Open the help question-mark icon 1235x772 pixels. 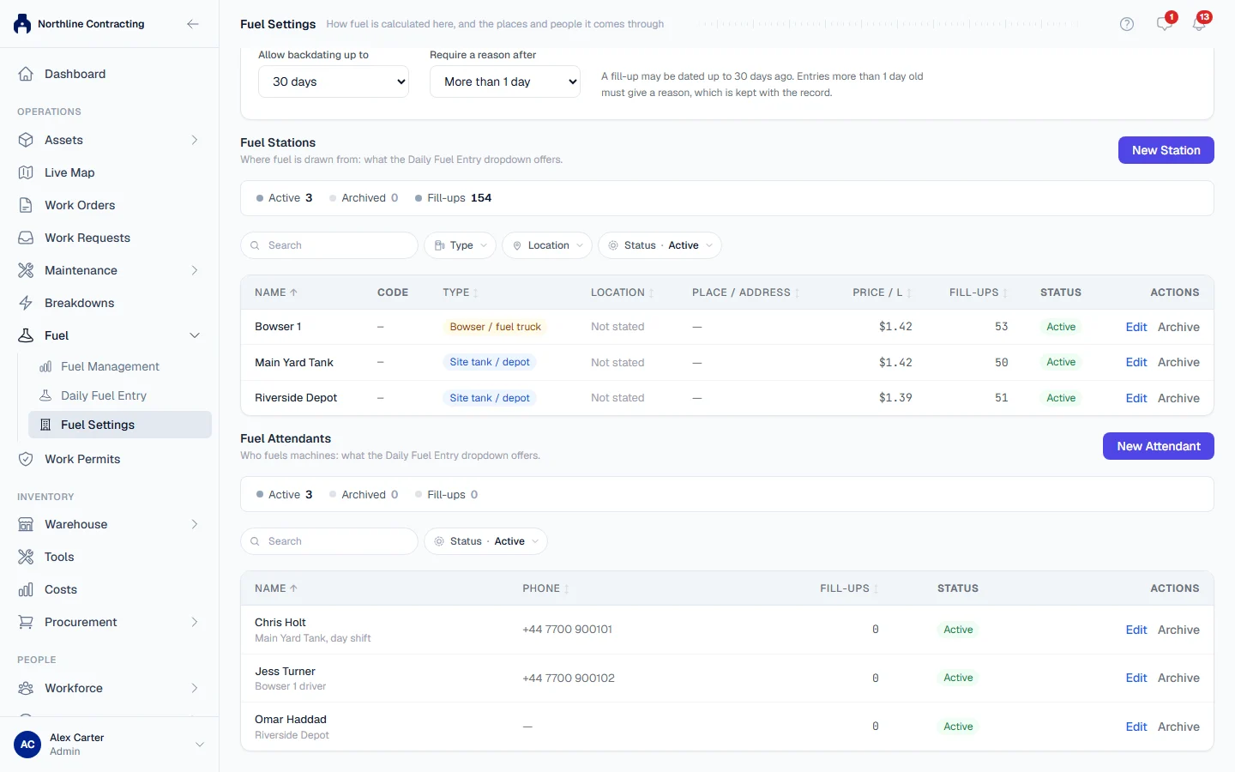point(1127,24)
